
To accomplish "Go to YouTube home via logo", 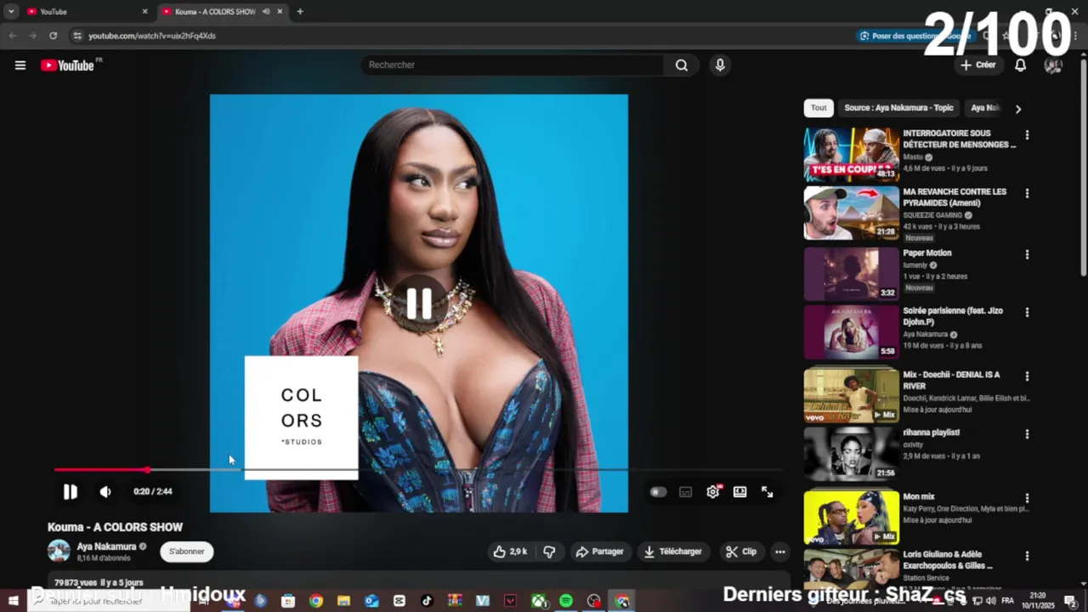I will pyautogui.click(x=68, y=65).
